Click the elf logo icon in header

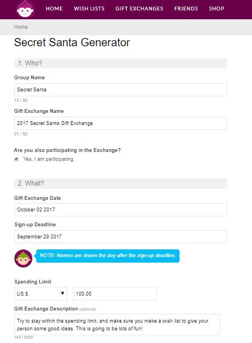tap(25, 9)
